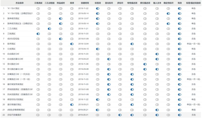Toggle 三角测试 switch in row 6 三角测试
Viewport: 202px width, 118px height.
click(x=38, y=34)
